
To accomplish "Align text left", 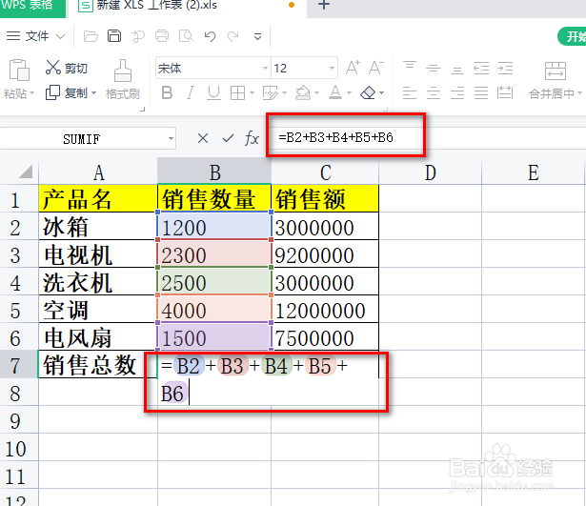I will (x=410, y=92).
